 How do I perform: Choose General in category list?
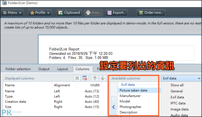coord(177,91)
